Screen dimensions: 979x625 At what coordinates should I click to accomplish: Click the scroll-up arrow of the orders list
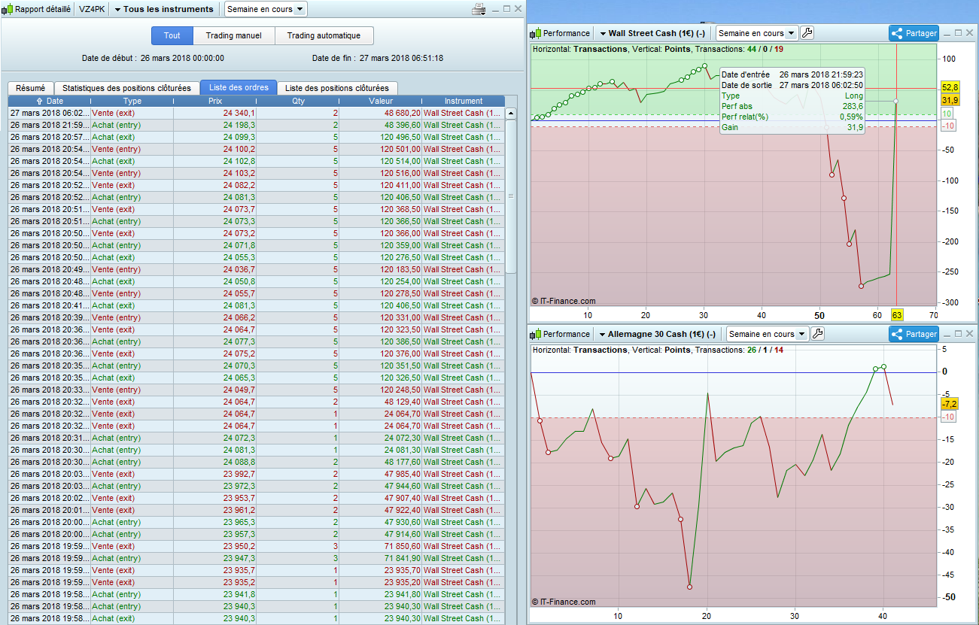(511, 114)
